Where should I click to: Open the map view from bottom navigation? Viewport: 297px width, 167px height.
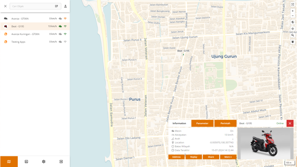(x=9, y=162)
